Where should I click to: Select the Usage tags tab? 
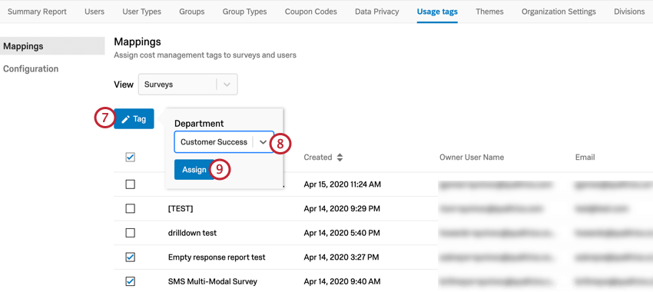pos(437,12)
